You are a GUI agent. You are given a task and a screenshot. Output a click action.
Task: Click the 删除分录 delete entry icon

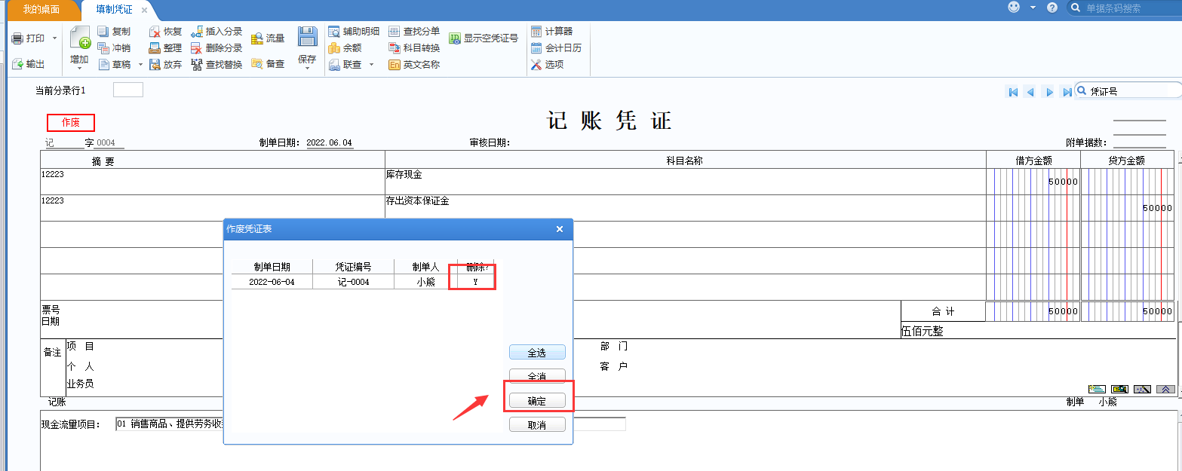[197, 47]
